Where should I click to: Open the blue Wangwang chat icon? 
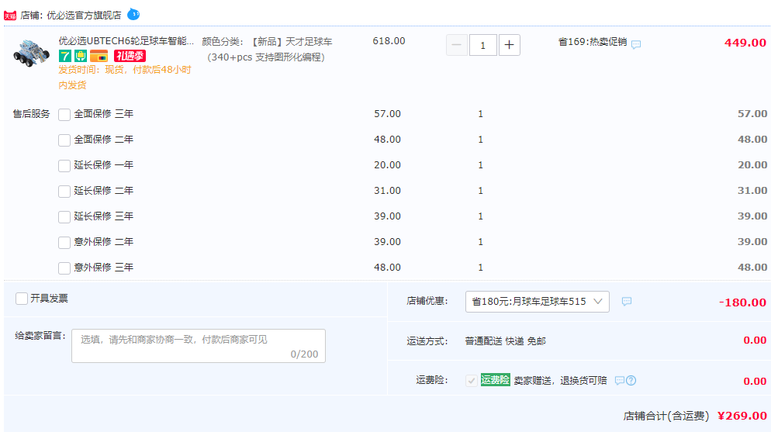point(133,15)
